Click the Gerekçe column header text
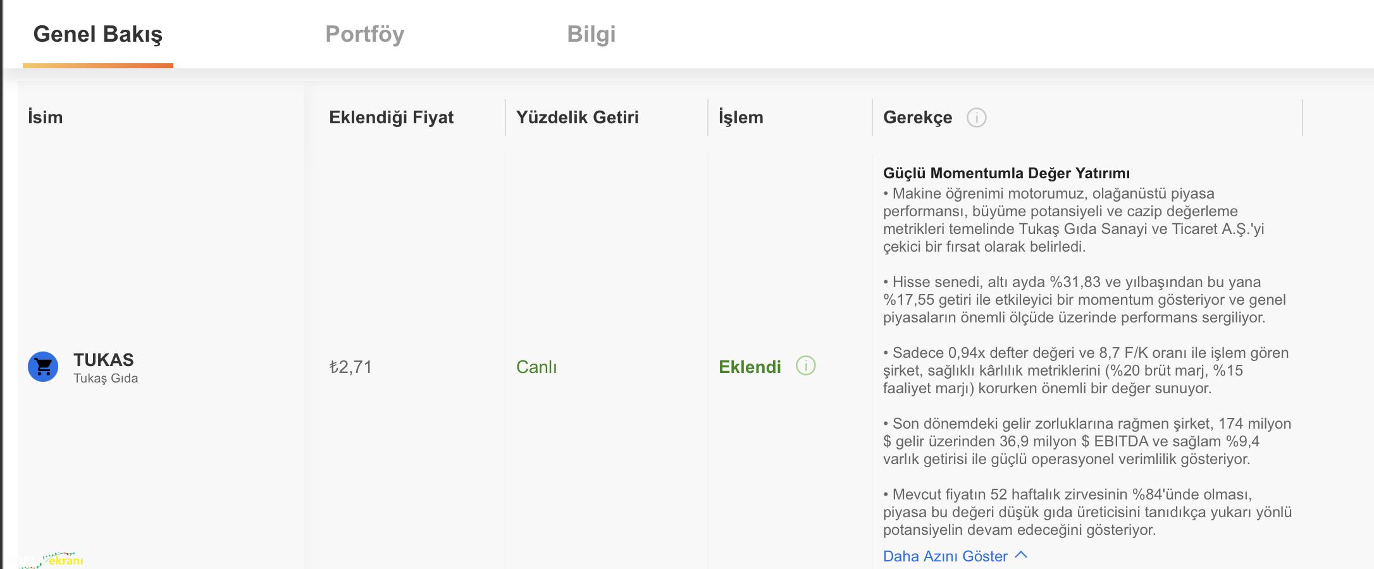 coord(917,117)
